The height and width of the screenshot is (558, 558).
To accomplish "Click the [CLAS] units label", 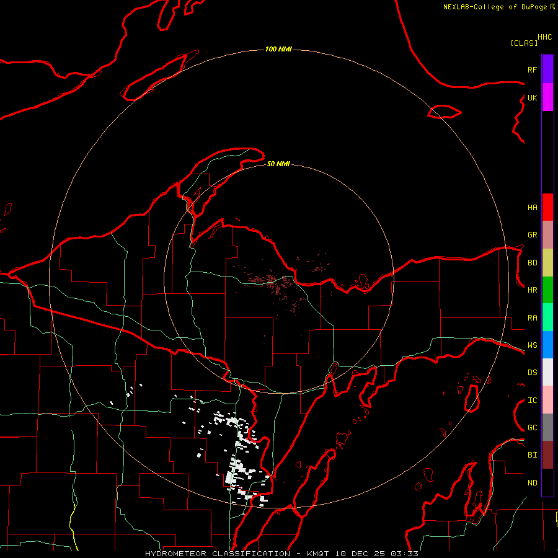I will click(x=524, y=43).
